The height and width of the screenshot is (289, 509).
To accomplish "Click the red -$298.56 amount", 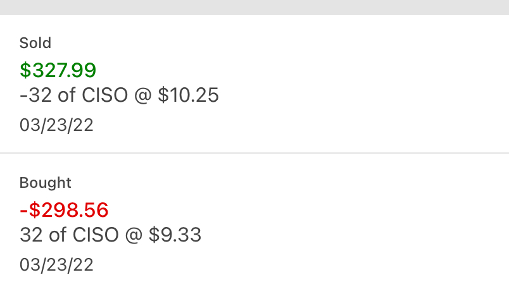I will pos(64,209).
